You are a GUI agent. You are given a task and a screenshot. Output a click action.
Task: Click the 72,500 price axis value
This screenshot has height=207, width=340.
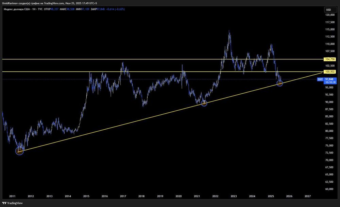tap(329, 153)
